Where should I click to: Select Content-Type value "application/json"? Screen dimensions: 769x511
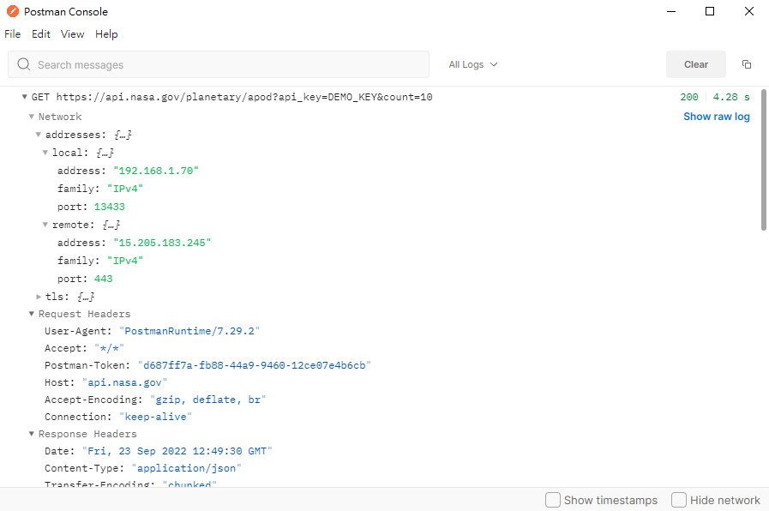click(x=186, y=468)
